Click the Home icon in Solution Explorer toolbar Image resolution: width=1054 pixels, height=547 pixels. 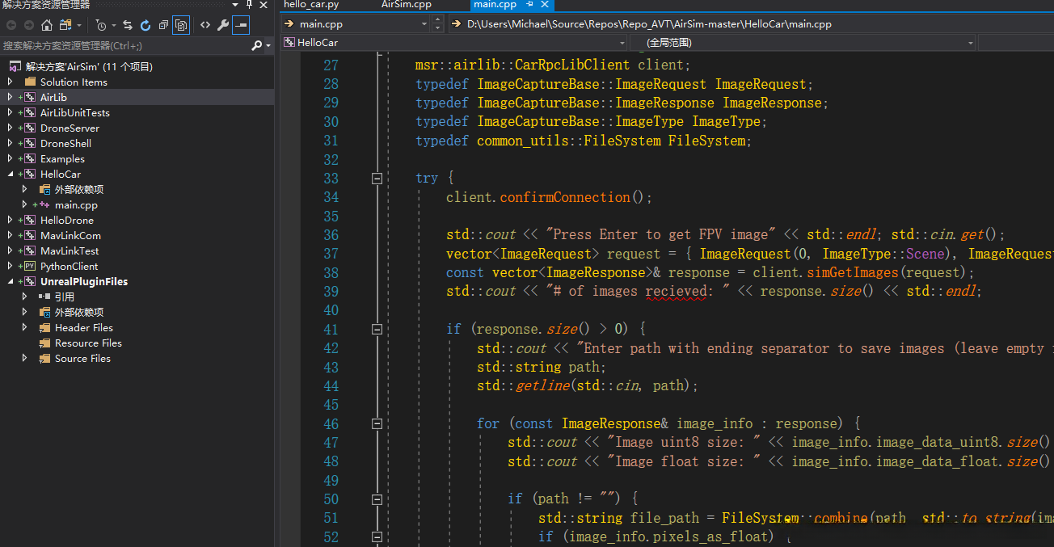pos(47,25)
